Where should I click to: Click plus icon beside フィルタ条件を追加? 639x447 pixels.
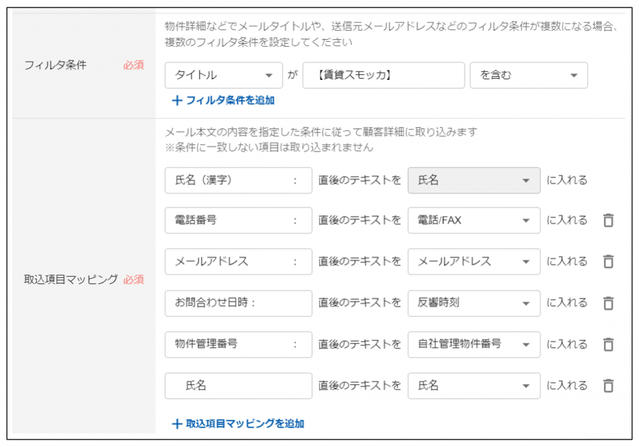[177, 100]
